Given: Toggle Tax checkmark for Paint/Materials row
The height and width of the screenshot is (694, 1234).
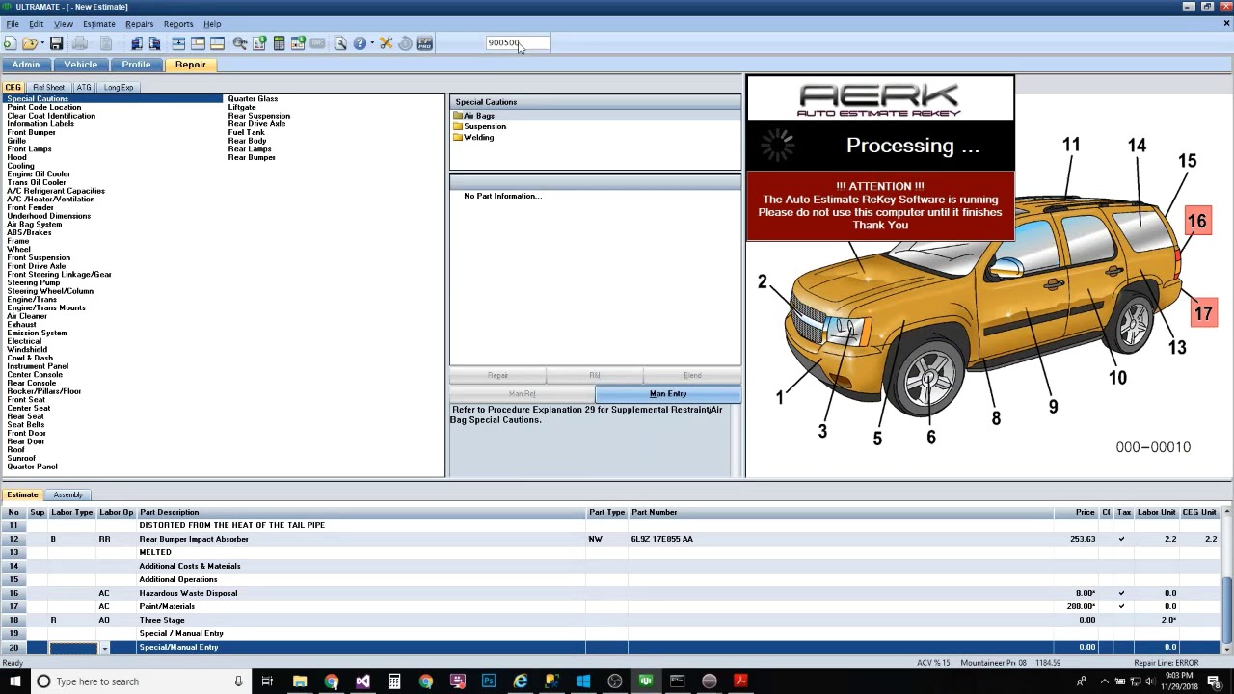Looking at the screenshot, I should (1121, 606).
